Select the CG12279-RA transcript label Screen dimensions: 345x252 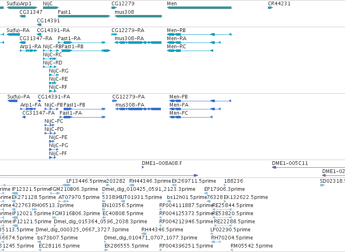click(x=128, y=30)
